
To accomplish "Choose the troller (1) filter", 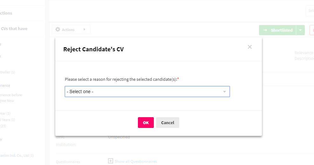I will coord(7,72).
